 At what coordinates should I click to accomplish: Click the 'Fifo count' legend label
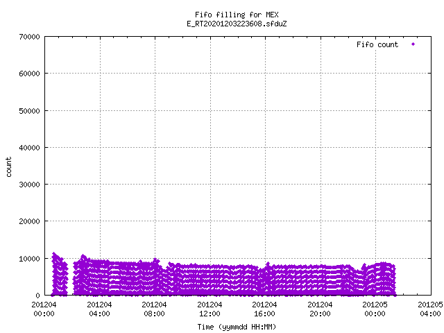(377, 44)
